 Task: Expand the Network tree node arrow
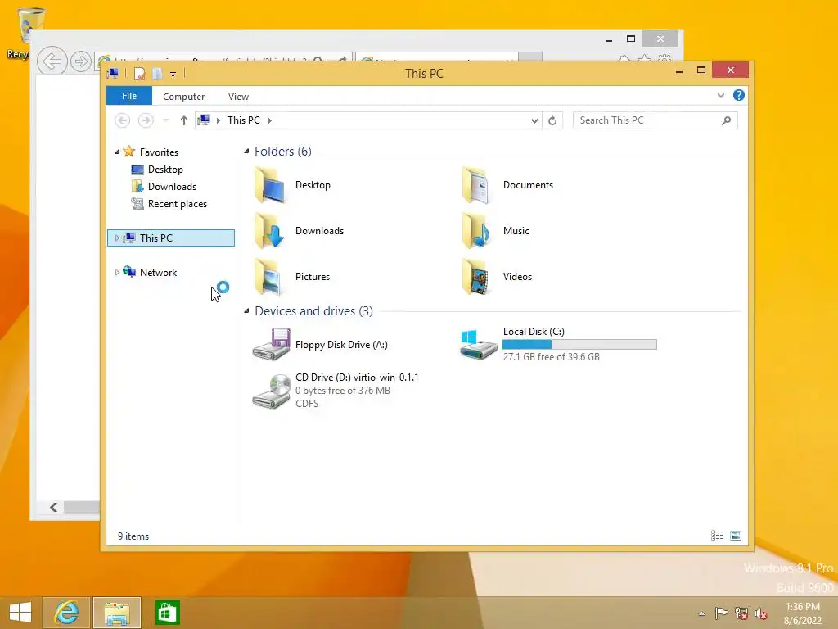point(117,272)
